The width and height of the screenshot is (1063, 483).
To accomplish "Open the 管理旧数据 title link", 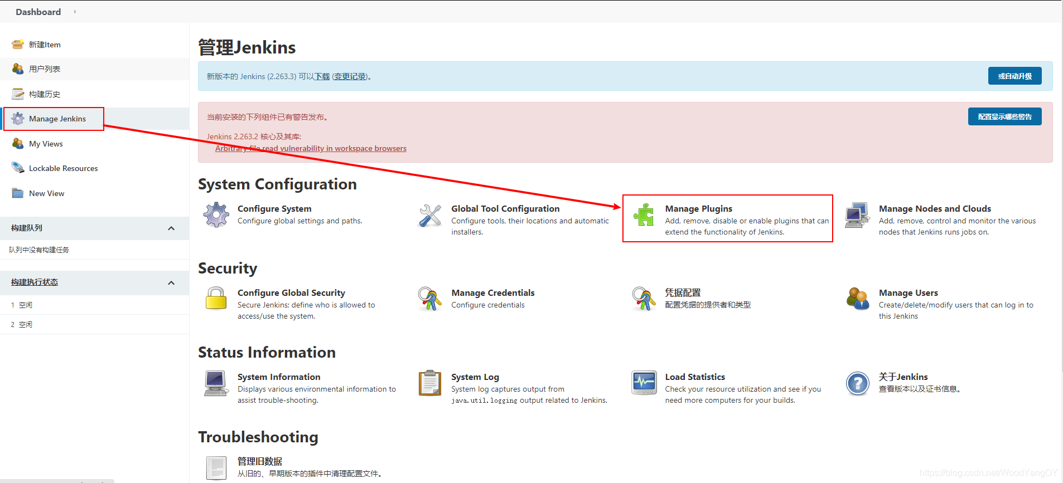I will click(x=260, y=461).
